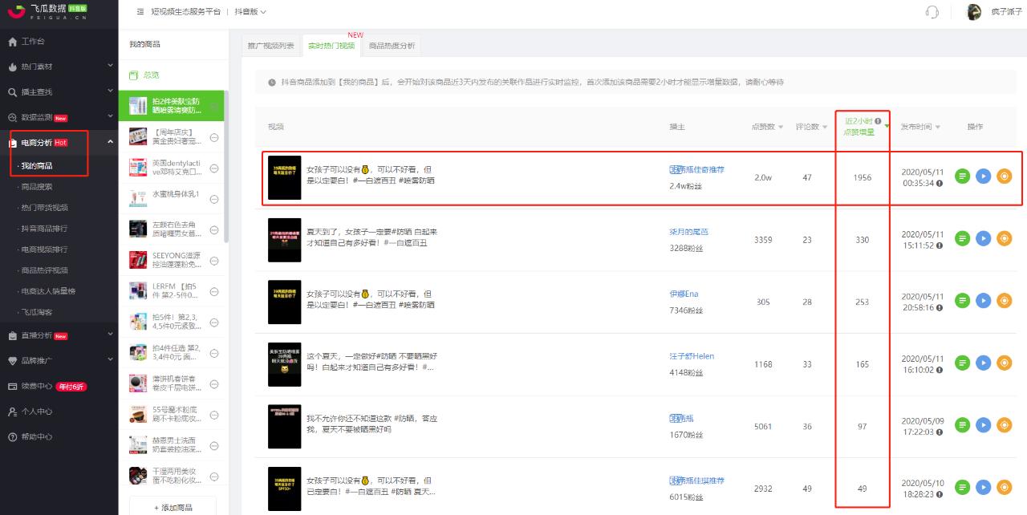Open the green details icon on first video row
The height and width of the screenshot is (515, 1027).
(x=962, y=176)
